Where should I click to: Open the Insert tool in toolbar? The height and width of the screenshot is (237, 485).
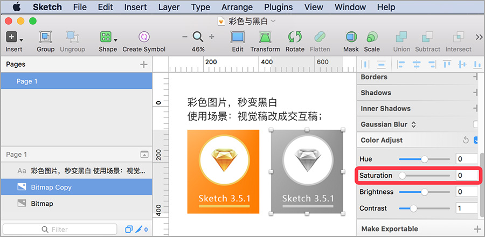point(14,37)
